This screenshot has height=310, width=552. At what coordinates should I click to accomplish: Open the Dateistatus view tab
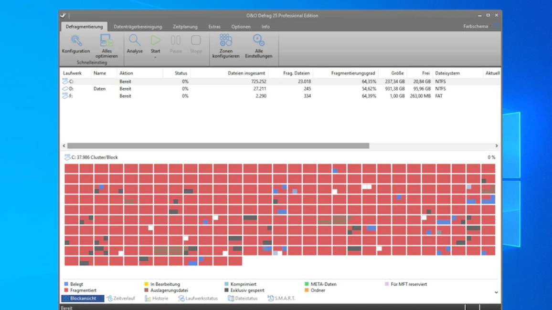(x=243, y=299)
